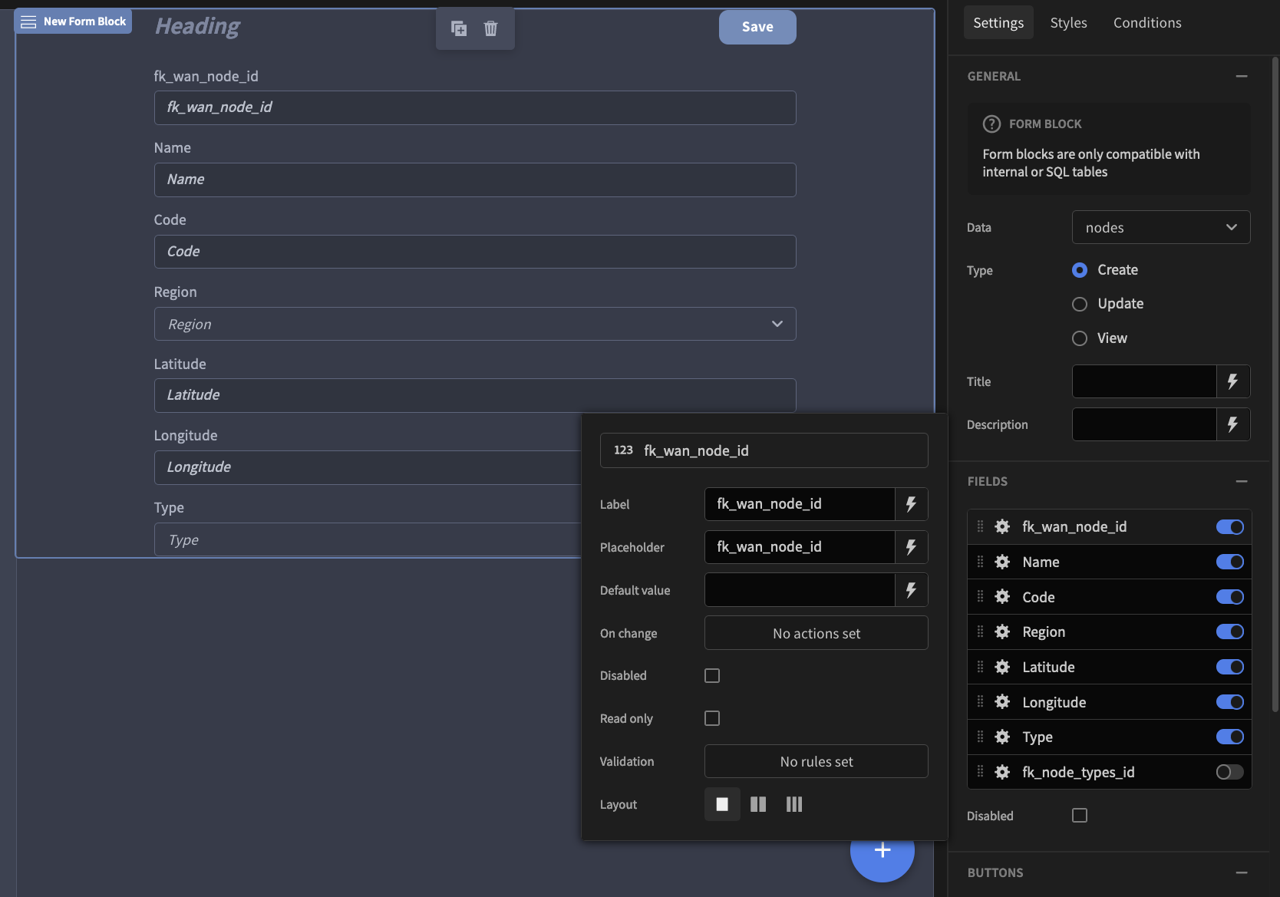Screen dimensions: 1280x897
Task: Open gear settings for the Name field
Action: pos(1002,562)
